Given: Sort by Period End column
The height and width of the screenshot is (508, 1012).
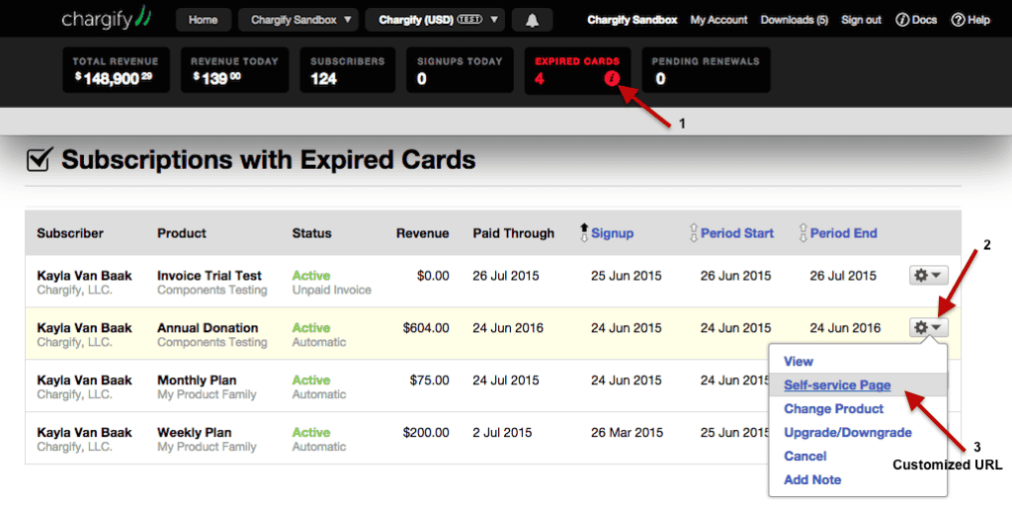Looking at the screenshot, I should click(x=844, y=233).
